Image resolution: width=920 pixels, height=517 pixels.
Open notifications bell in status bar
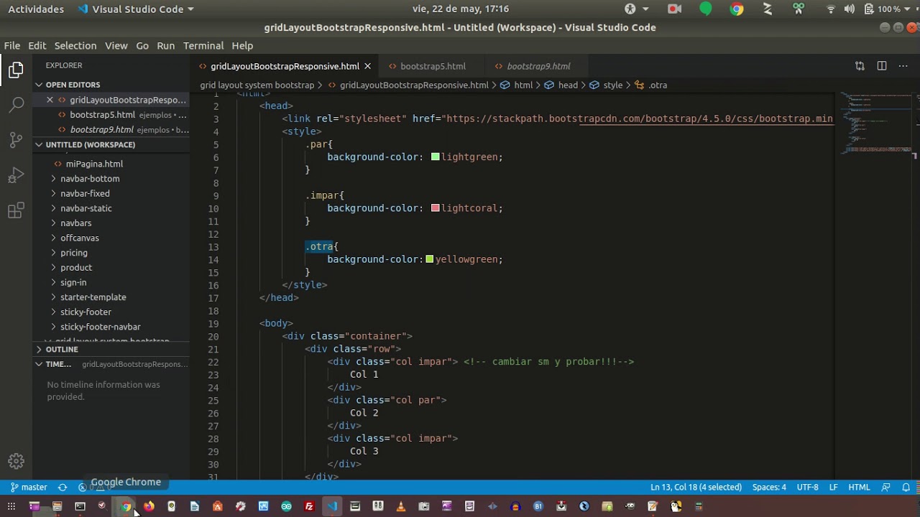(x=906, y=487)
